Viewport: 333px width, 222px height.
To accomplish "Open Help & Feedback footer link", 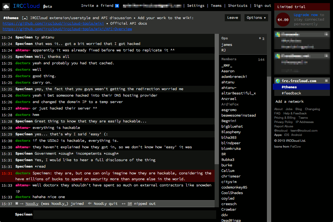I will pos(295,113).
